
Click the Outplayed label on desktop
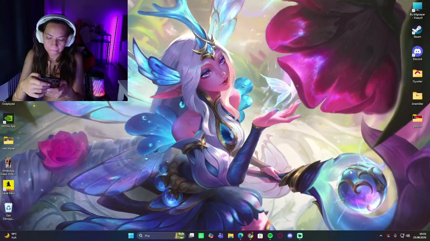pos(8,104)
